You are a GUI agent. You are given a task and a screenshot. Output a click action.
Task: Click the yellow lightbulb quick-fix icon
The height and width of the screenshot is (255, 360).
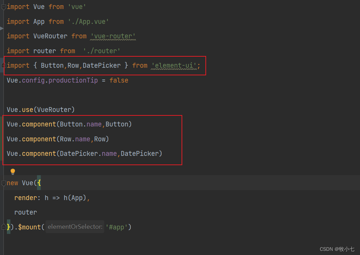pos(13,171)
